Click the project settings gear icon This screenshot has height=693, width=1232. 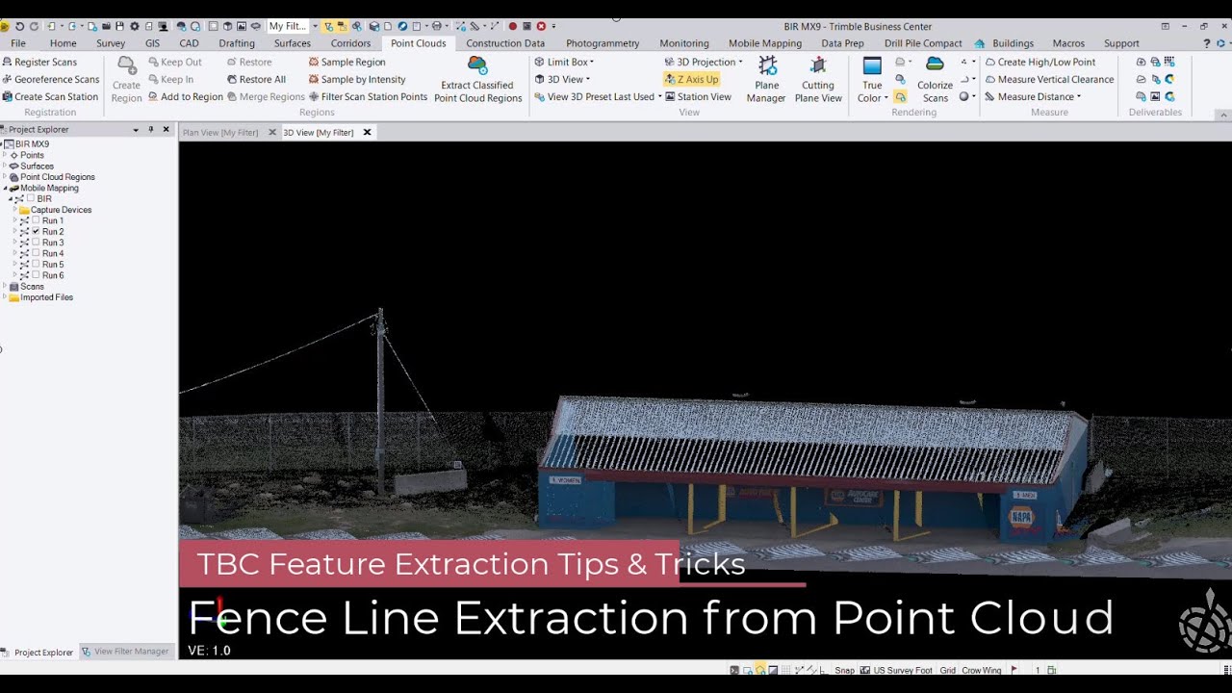point(134,26)
